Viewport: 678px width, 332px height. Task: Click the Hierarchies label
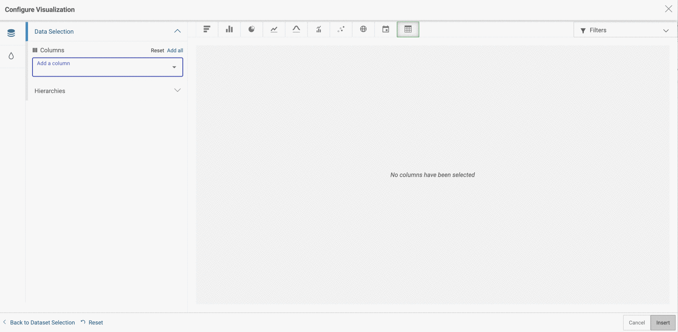(50, 91)
